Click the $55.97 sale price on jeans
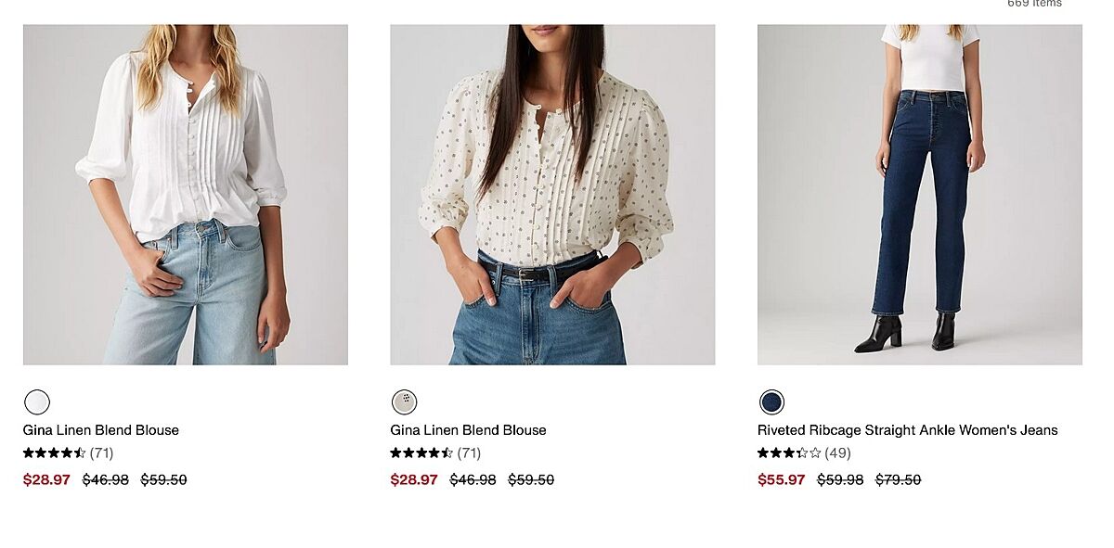 [x=782, y=480]
